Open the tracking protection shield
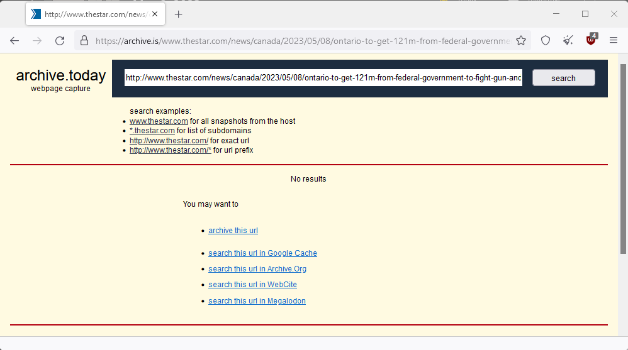Image resolution: width=628 pixels, height=350 pixels. (x=546, y=40)
